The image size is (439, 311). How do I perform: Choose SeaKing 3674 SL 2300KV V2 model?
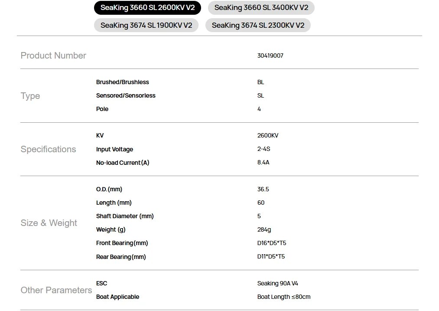pyautogui.click(x=258, y=25)
